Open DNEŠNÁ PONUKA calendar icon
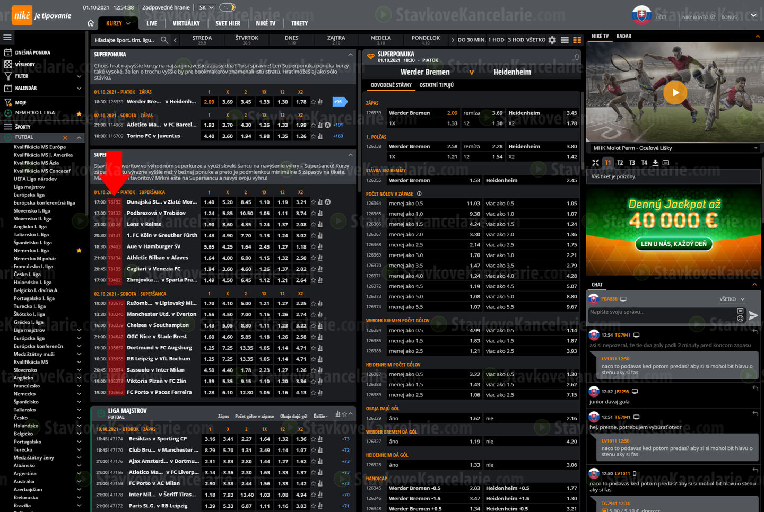The height and width of the screenshot is (512, 764). (8, 52)
